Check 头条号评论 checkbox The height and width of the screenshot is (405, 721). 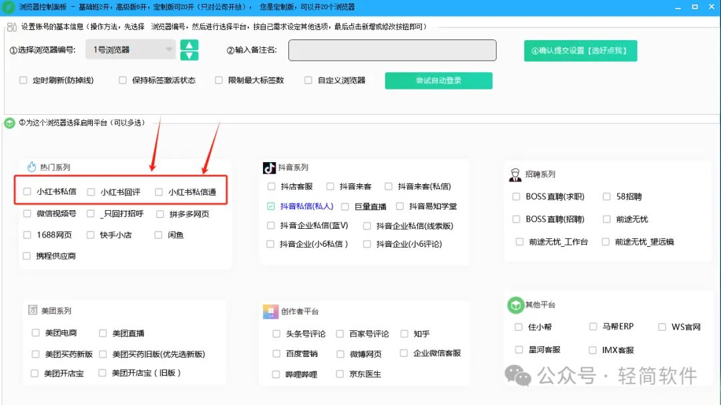coord(276,334)
